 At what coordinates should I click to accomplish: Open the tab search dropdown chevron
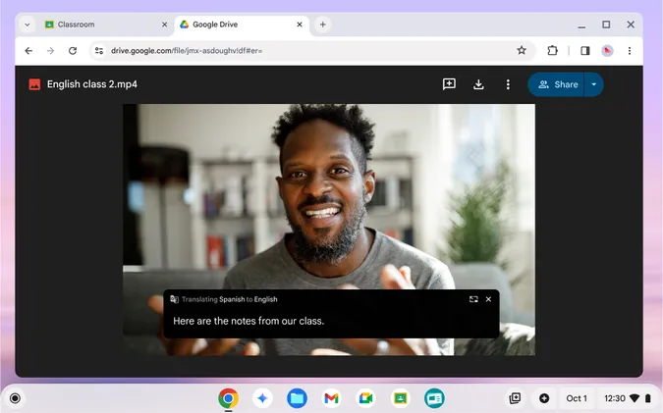coord(27,25)
